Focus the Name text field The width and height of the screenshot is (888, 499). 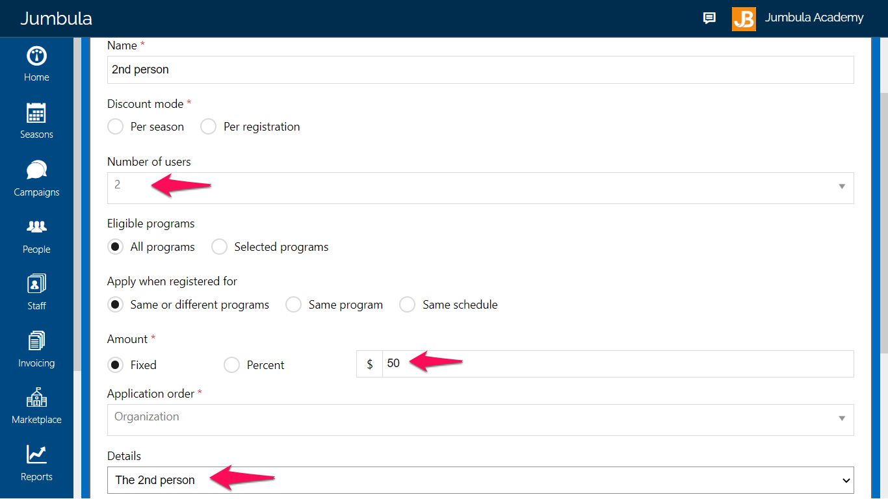tap(480, 70)
